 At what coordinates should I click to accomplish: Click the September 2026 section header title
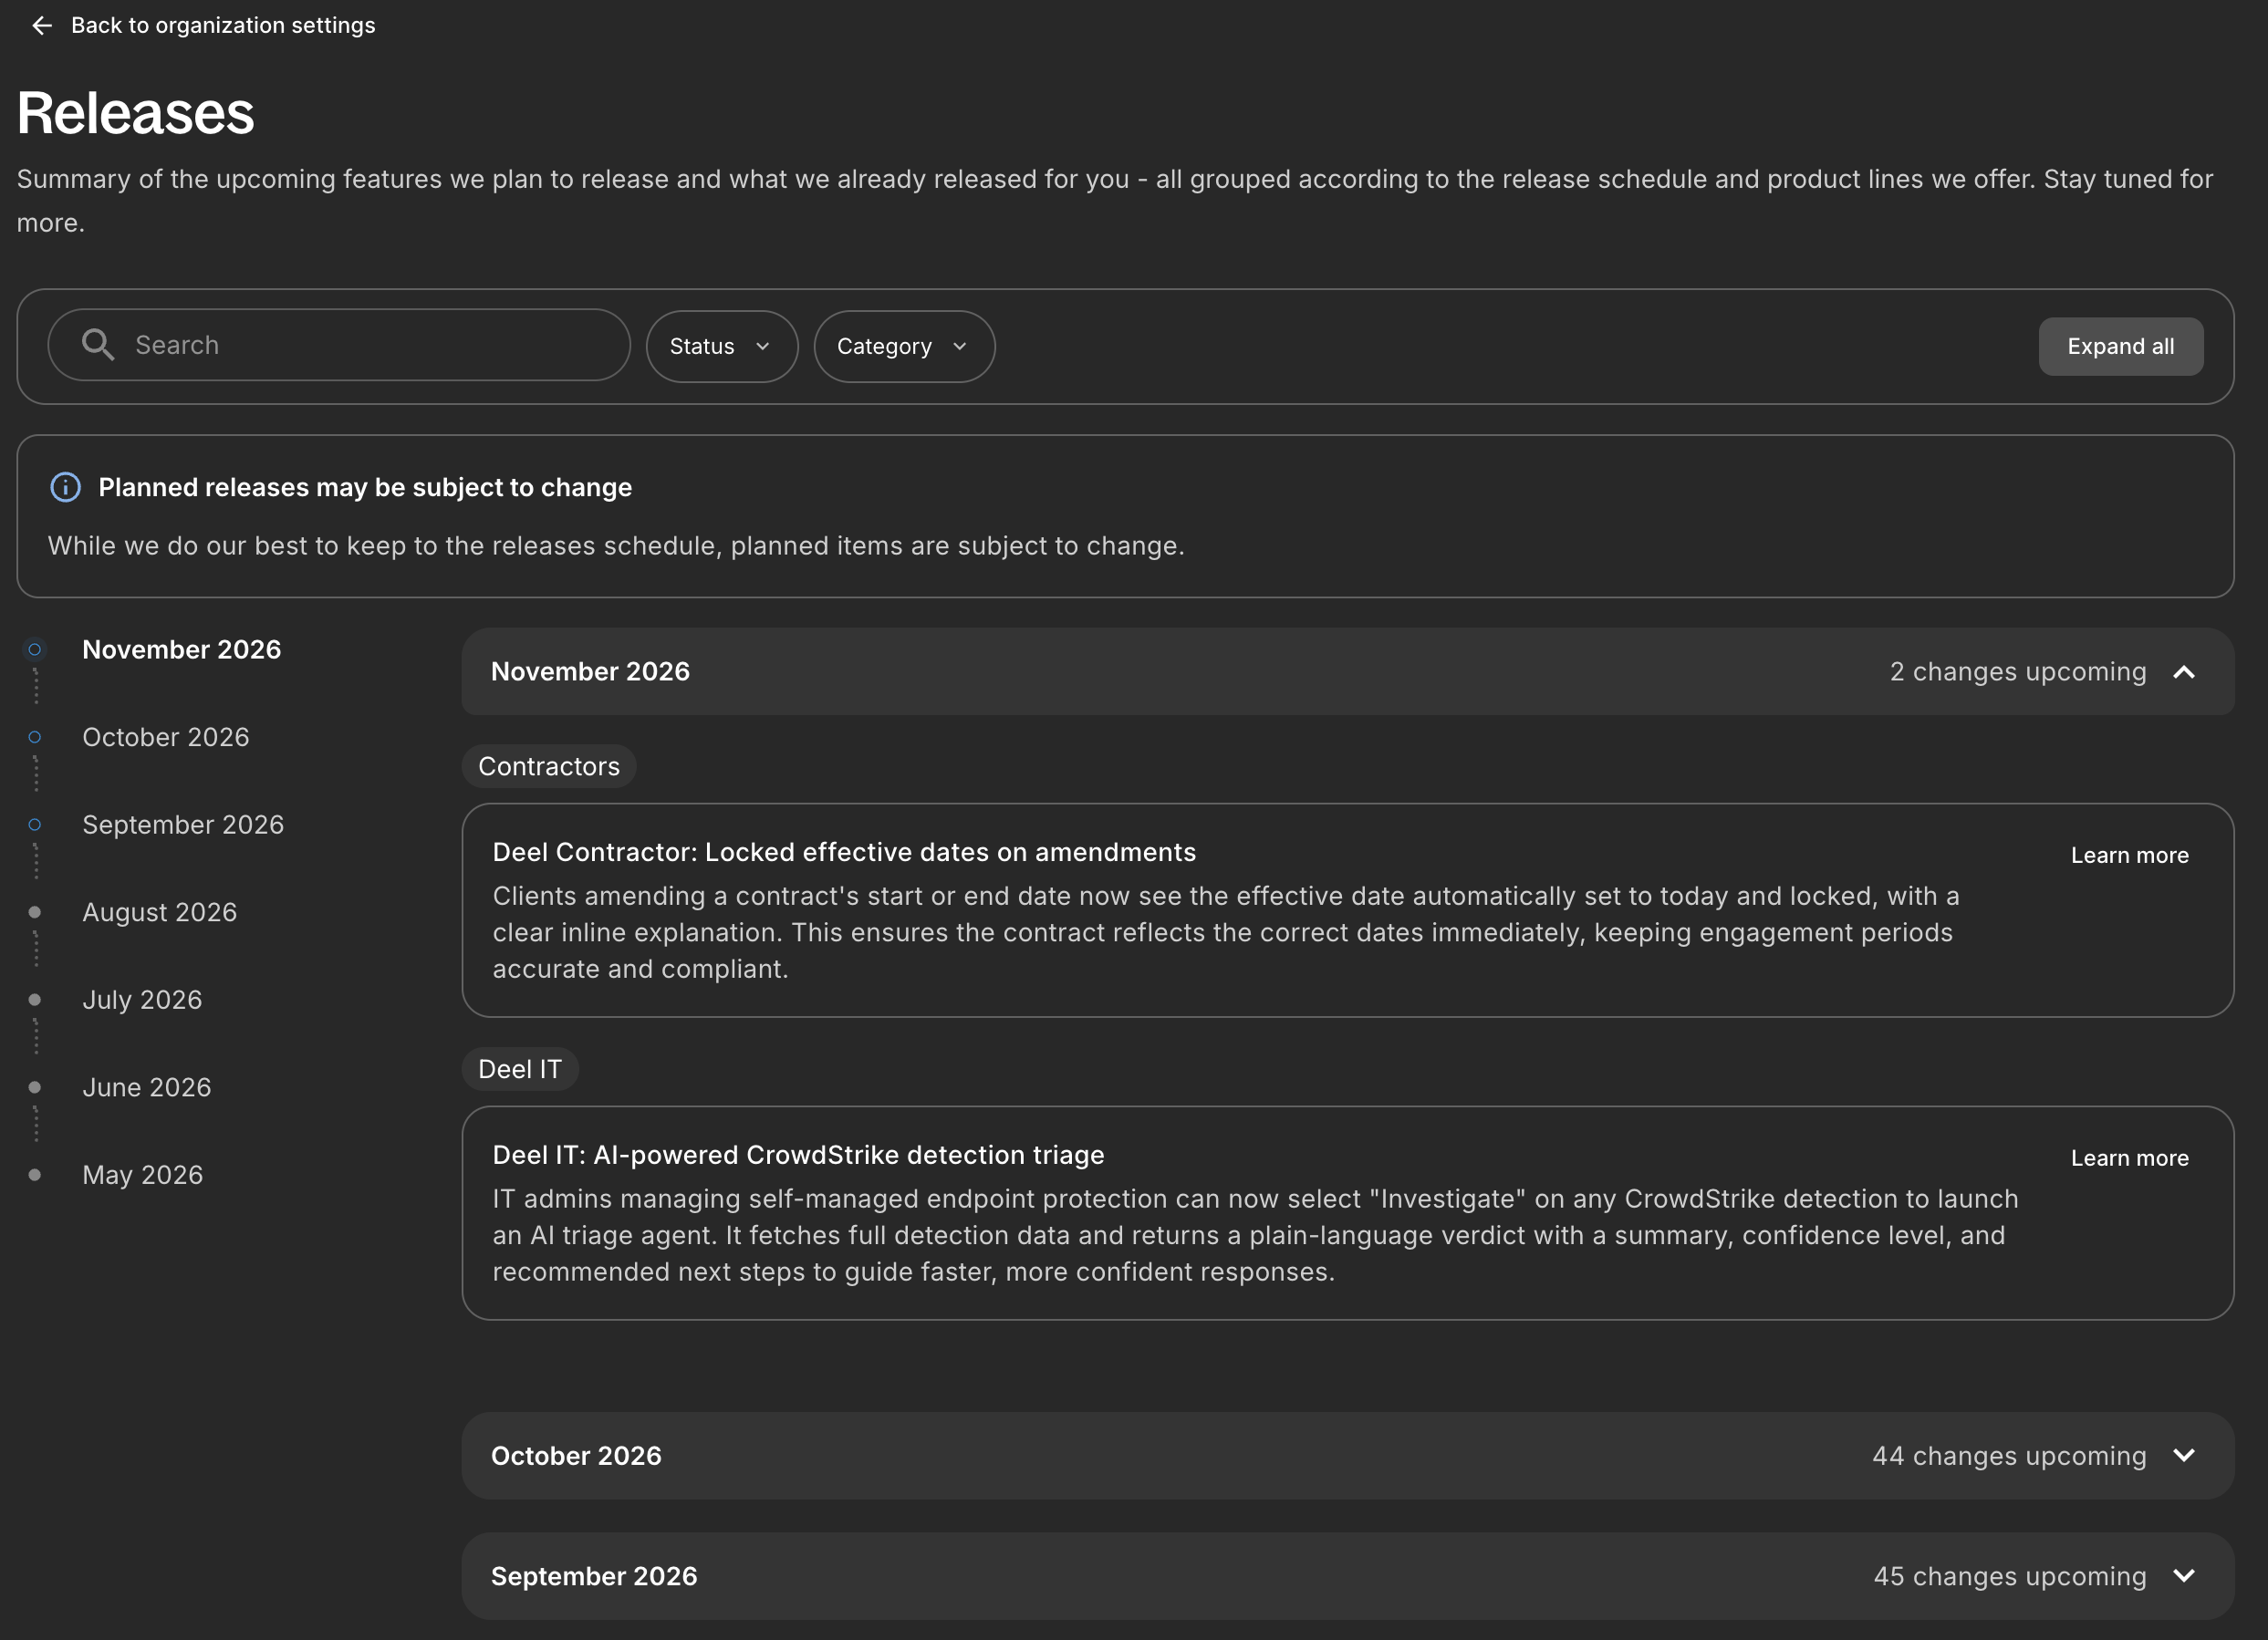coord(594,1576)
